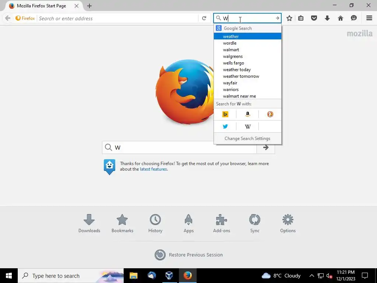Click the taskbar 'Type here to search' box
The height and width of the screenshot is (283, 377).
(71, 276)
